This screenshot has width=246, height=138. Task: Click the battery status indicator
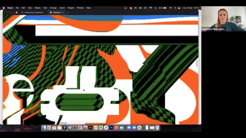163,8
